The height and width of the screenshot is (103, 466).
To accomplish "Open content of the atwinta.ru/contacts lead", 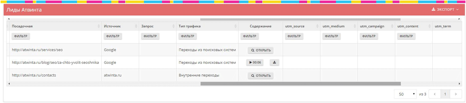I will (261, 76).
